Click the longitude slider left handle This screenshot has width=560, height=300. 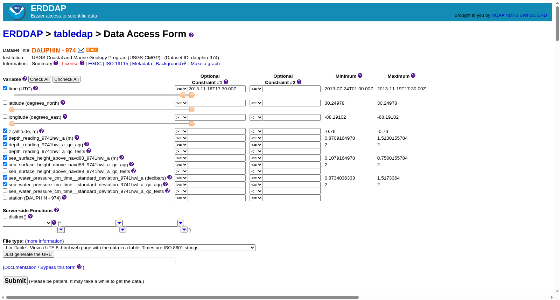(12, 124)
